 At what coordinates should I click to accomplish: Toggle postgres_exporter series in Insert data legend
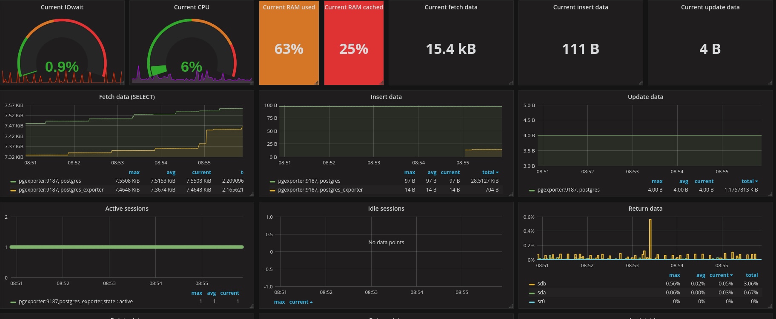(x=321, y=190)
